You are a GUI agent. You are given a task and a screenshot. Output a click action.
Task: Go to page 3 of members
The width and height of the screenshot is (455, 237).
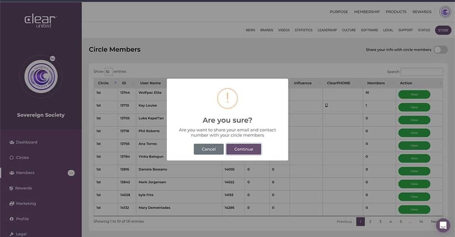(380, 221)
